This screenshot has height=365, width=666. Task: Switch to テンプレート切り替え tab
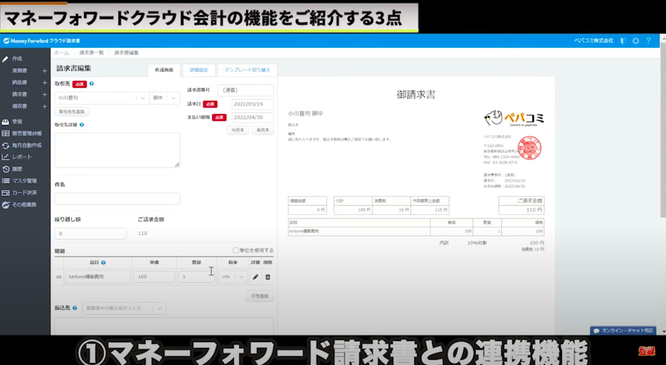(x=247, y=70)
